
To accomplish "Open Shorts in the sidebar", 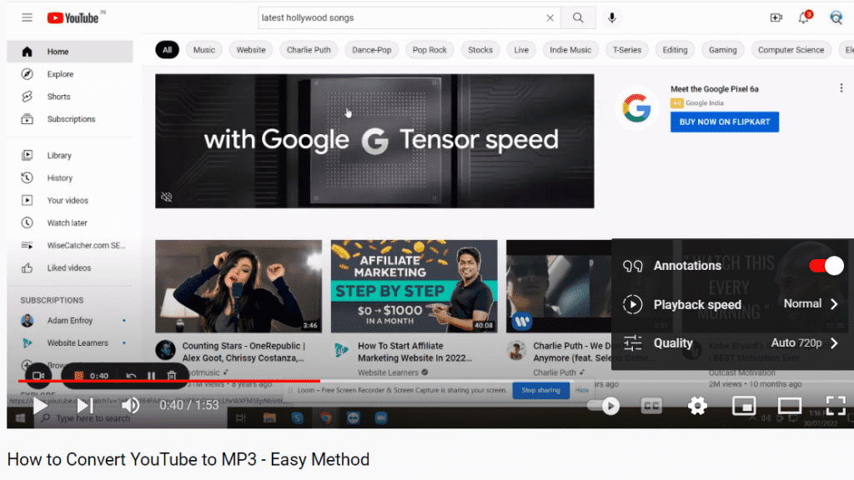I will click(x=70, y=97).
